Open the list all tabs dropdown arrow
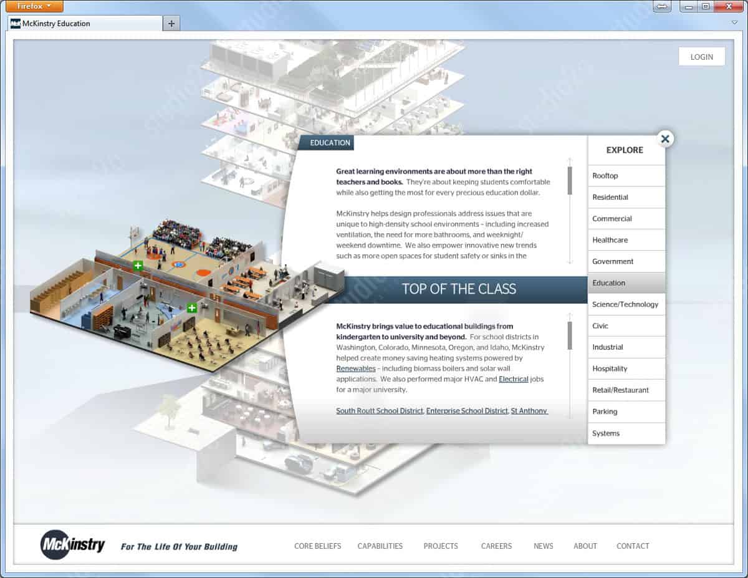 (734, 22)
